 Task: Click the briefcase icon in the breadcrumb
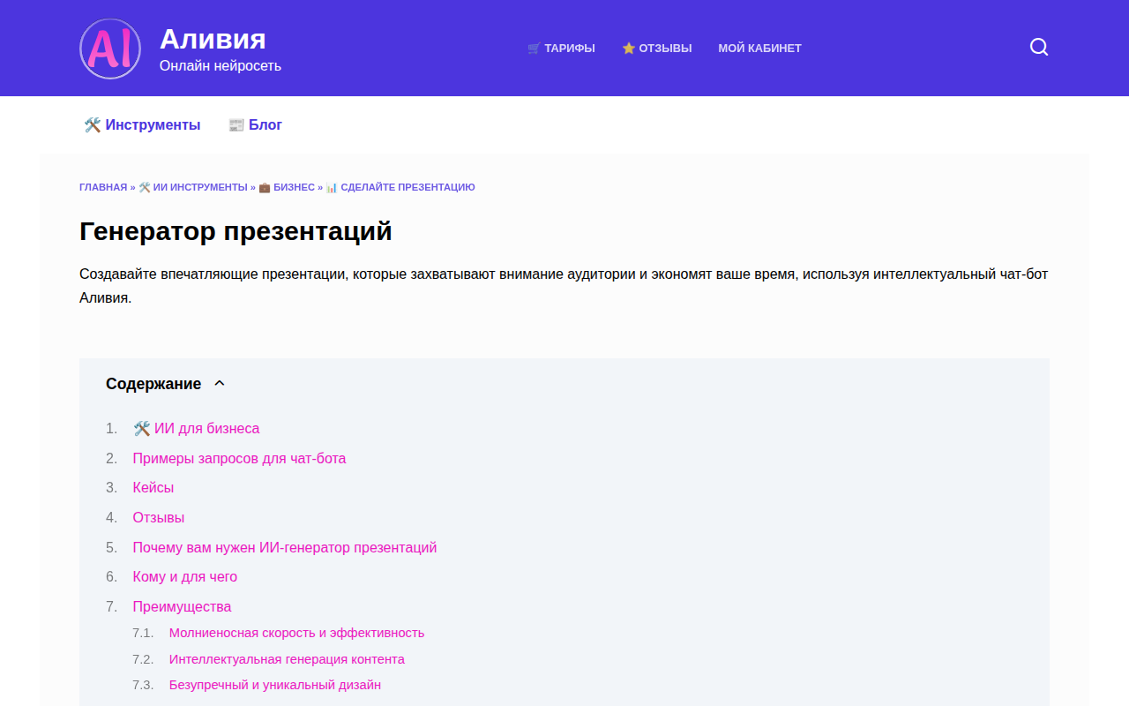263,187
